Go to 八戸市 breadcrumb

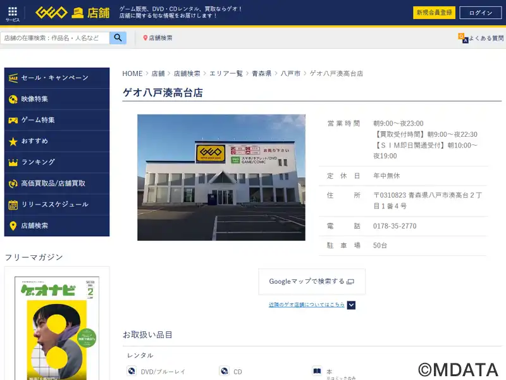point(290,73)
